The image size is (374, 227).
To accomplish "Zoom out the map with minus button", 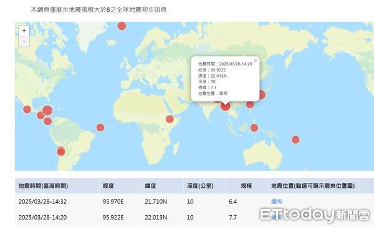I will pyautogui.click(x=24, y=42).
